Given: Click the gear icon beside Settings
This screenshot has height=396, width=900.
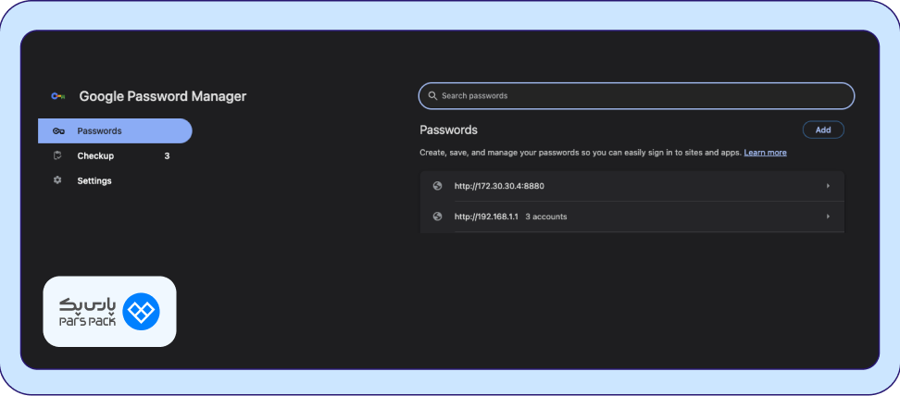Looking at the screenshot, I should [56, 180].
